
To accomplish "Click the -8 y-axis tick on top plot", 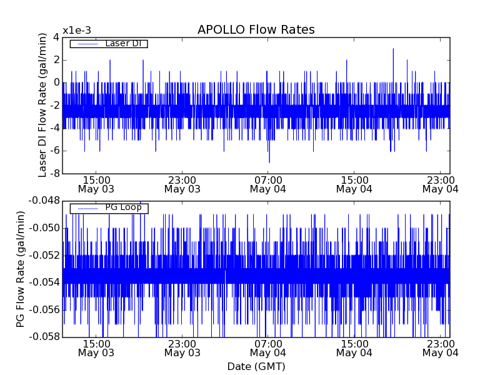I will [54, 173].
